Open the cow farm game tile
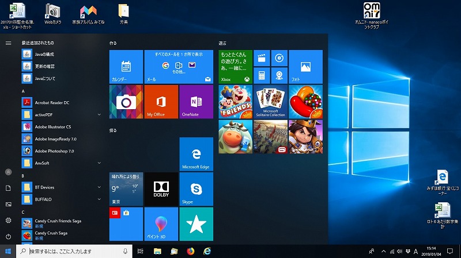 tap(235, 137)
